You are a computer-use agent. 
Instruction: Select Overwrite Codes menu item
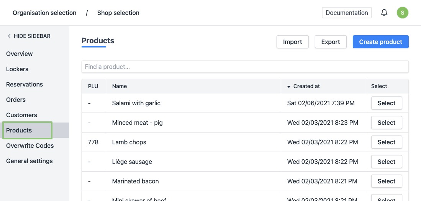(x=30, y=145)
